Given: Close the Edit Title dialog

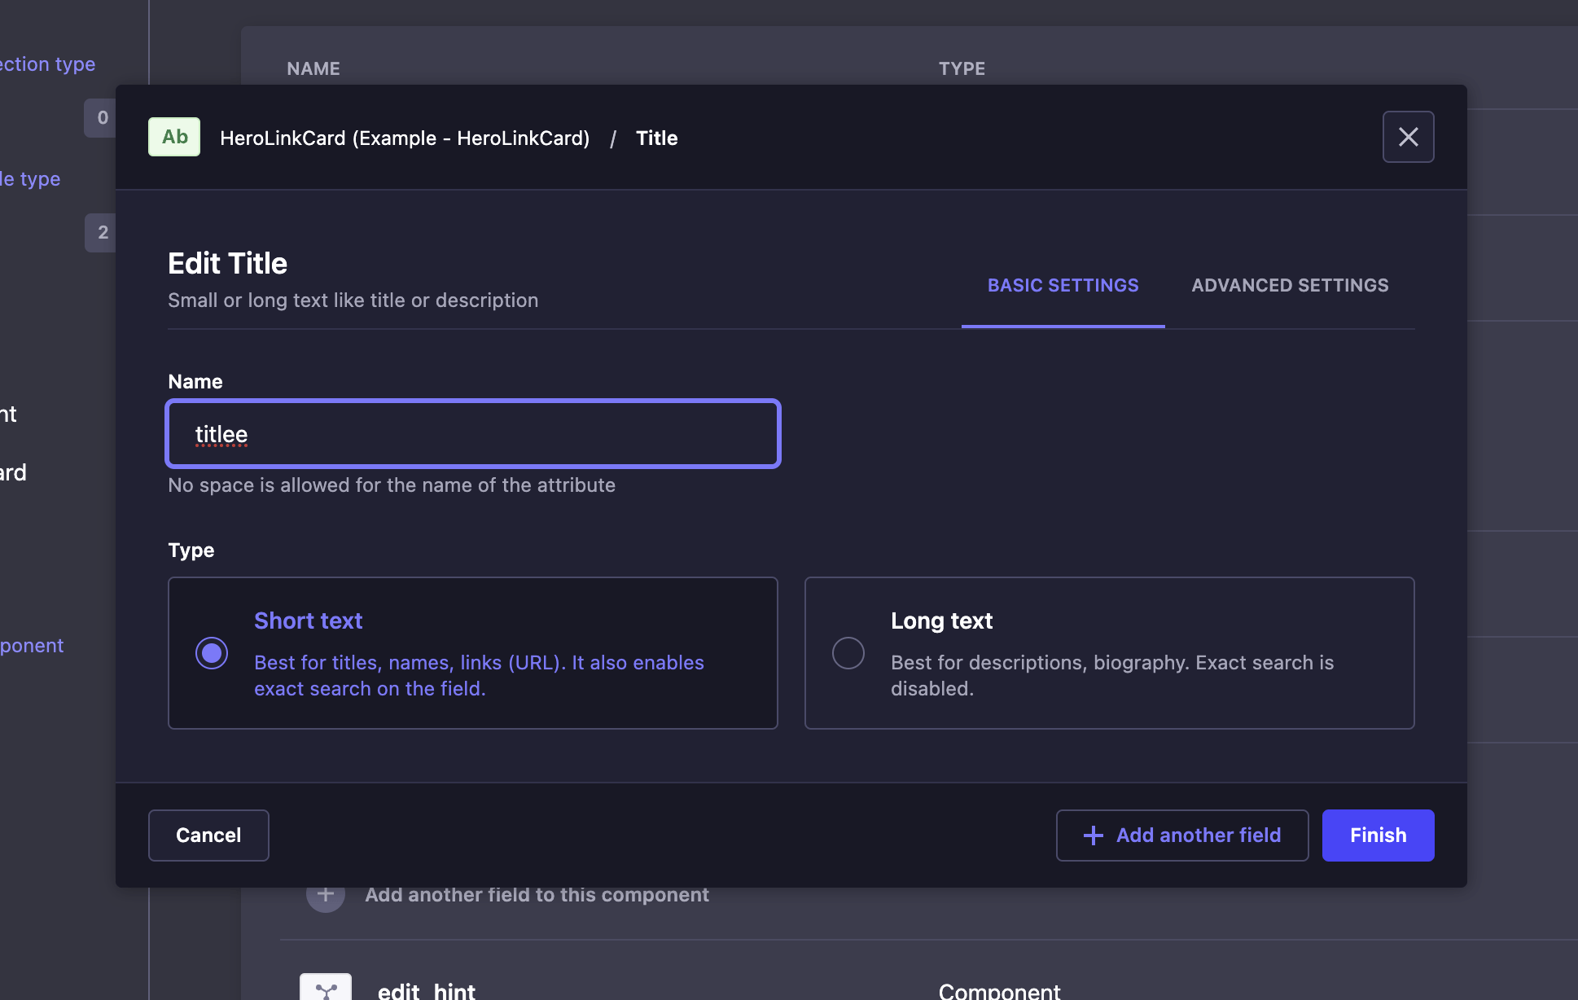Looking at the screenshot, I should coord(1408,137).
